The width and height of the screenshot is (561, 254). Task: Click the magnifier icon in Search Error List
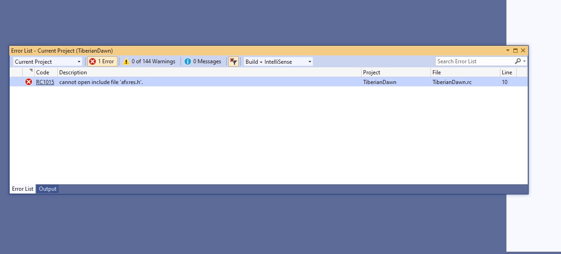518,61
